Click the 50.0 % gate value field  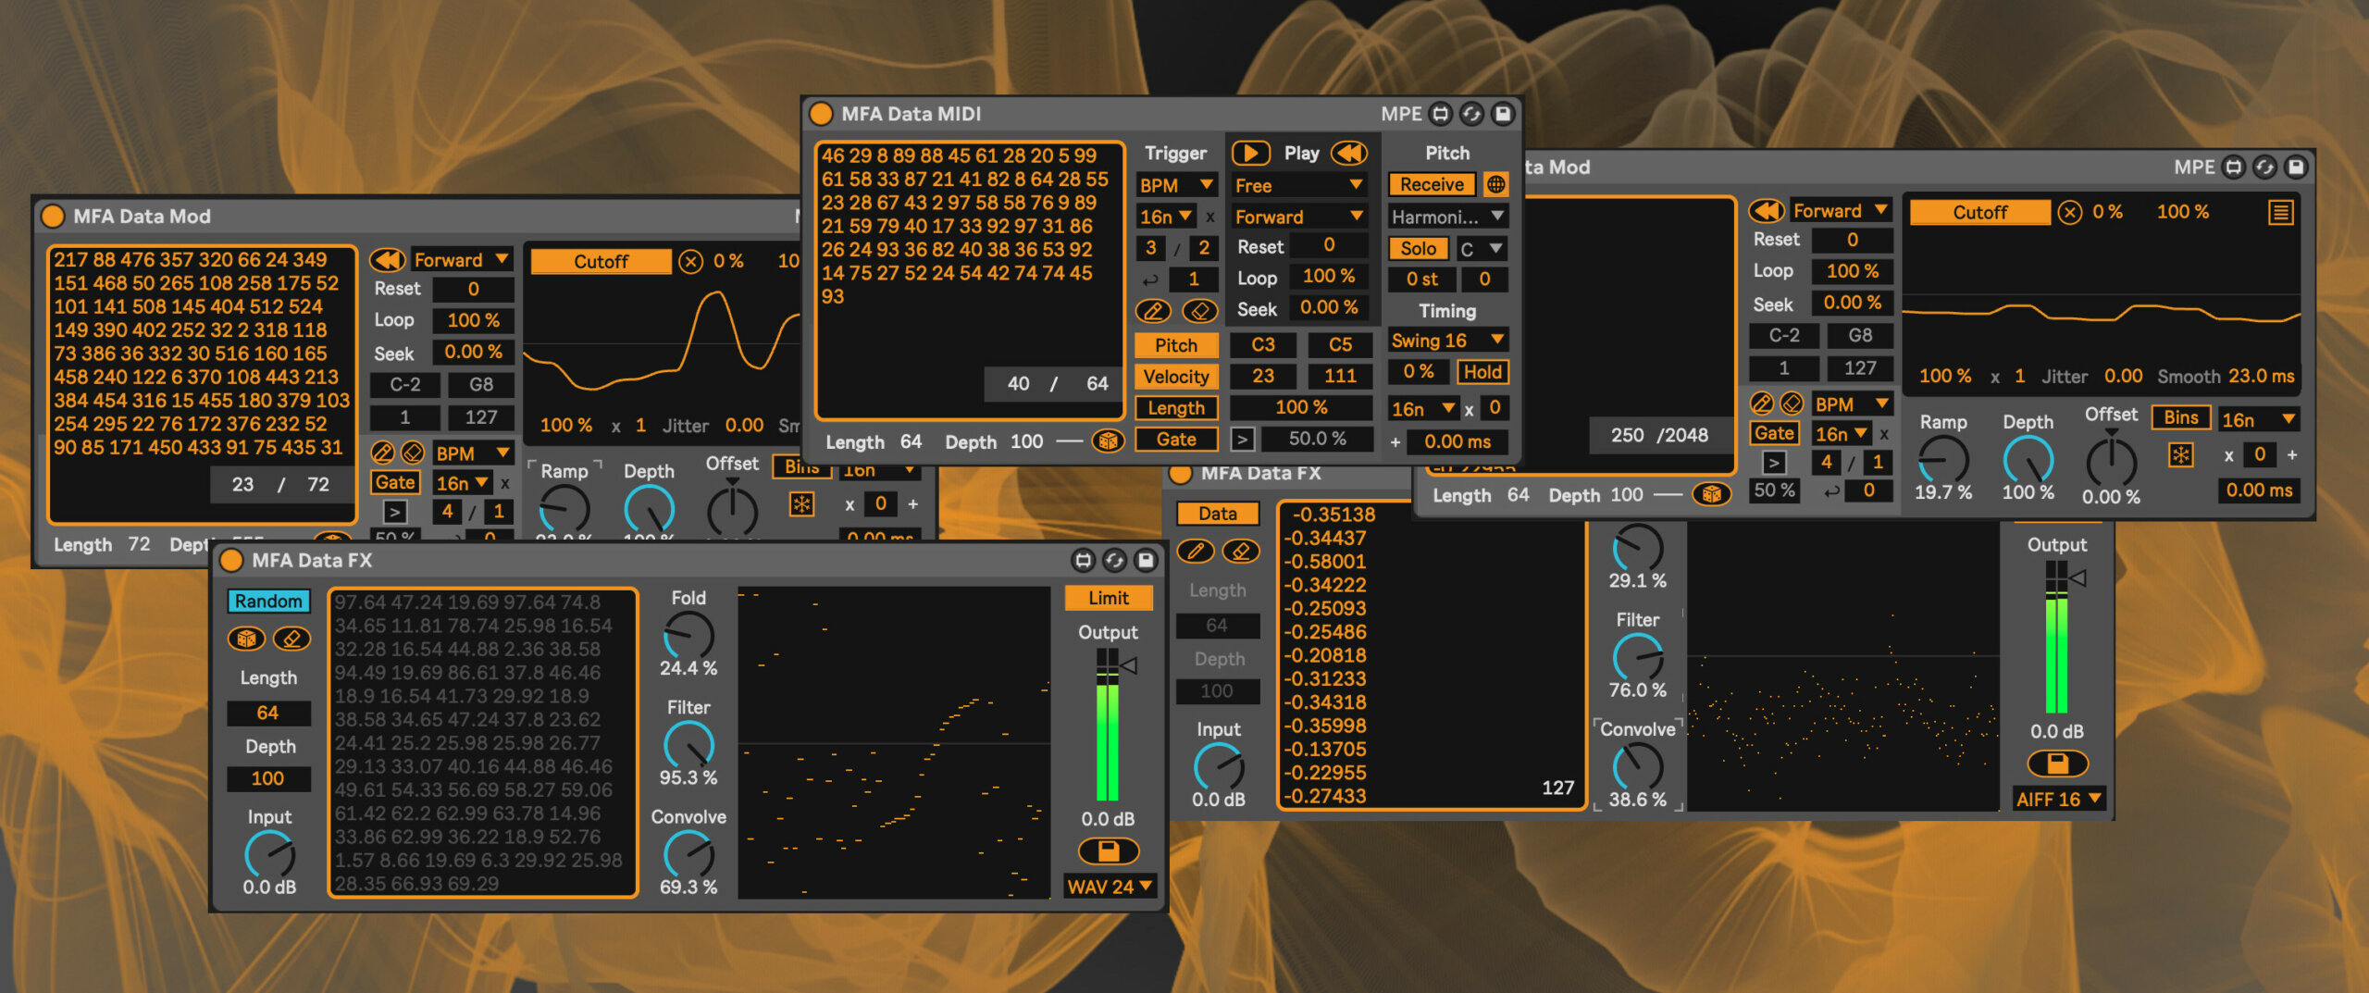(x=1317, y=439)
